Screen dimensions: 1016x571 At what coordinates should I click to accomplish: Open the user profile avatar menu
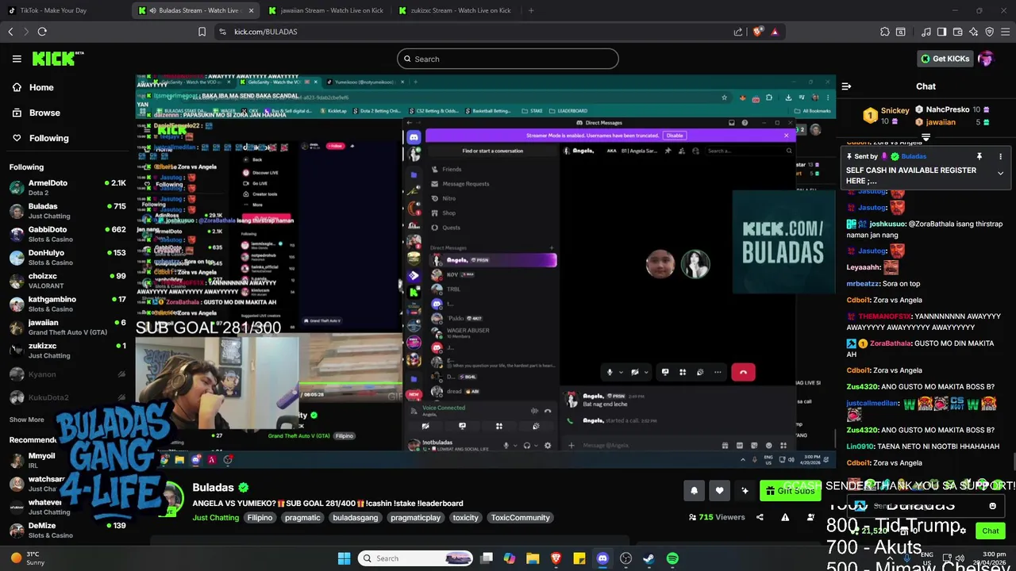(x=986, y=59)
